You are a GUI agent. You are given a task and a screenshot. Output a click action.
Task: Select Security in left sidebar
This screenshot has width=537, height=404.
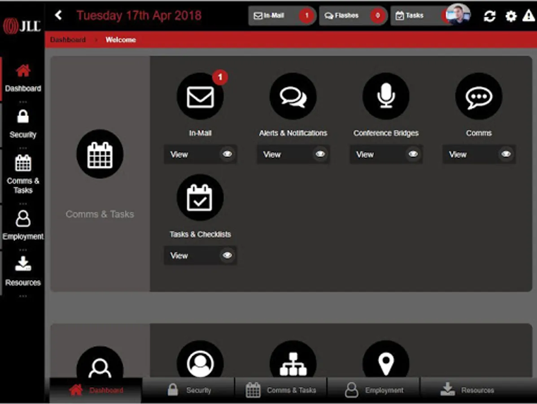[x=22, y=124]
